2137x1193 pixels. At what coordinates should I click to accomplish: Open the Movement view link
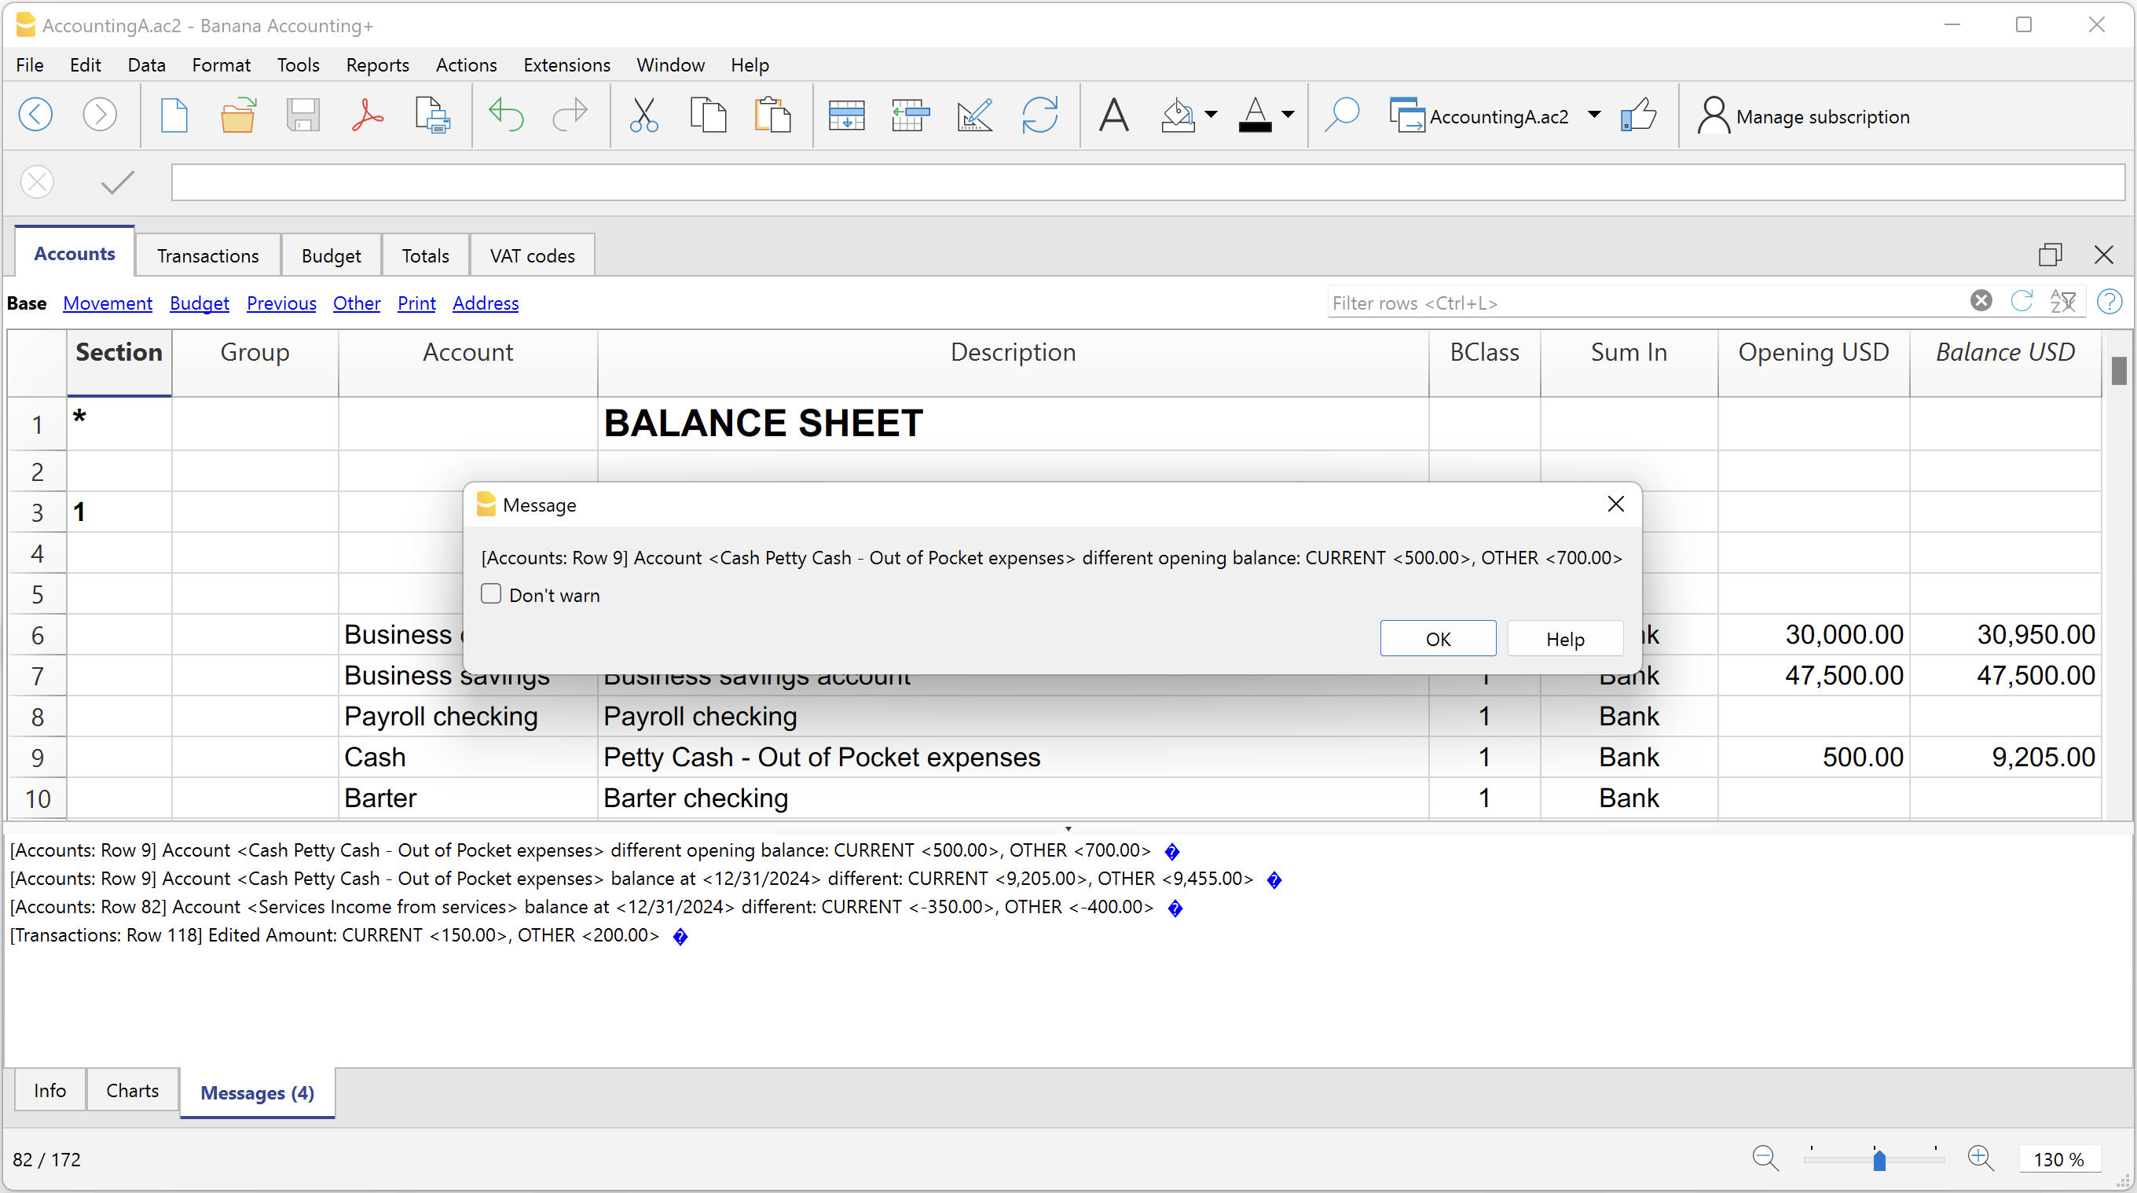tap(107, 303)
